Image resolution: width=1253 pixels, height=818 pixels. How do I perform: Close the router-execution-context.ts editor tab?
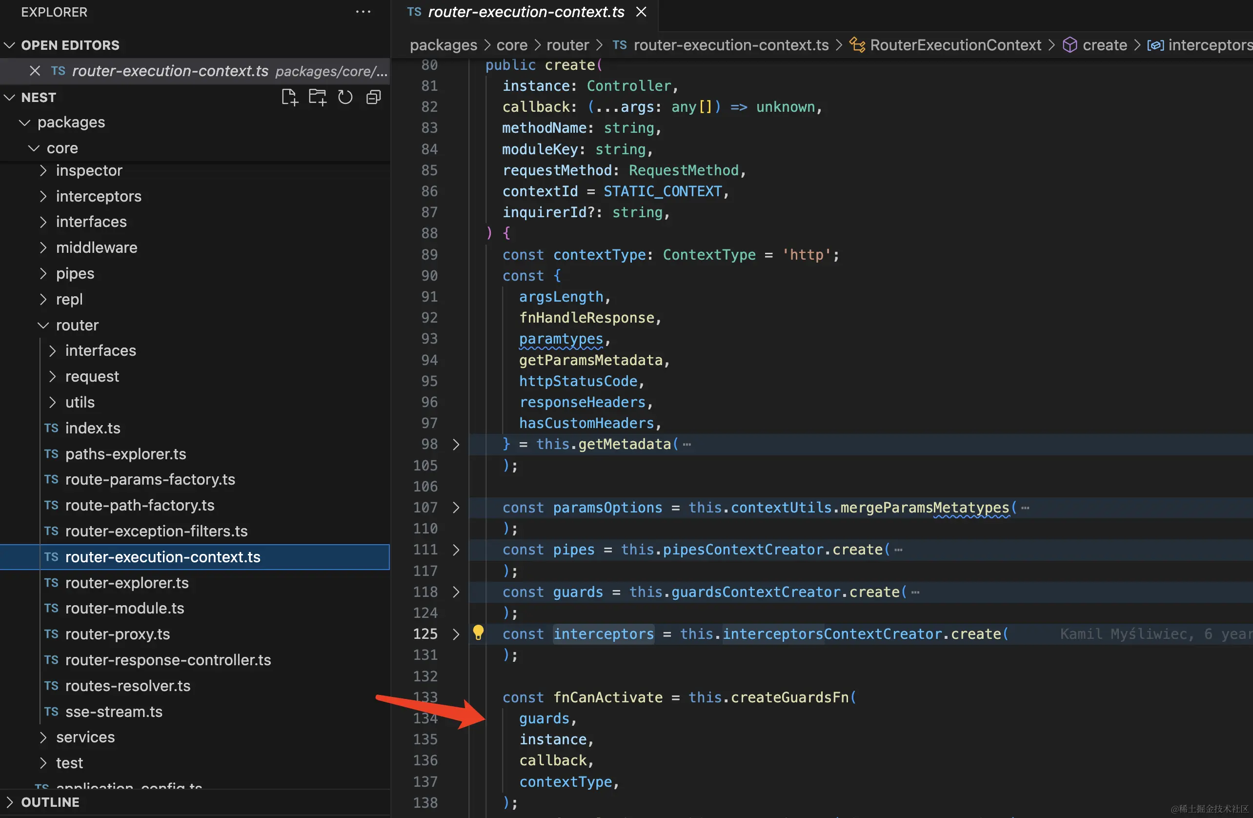(641, 12)
